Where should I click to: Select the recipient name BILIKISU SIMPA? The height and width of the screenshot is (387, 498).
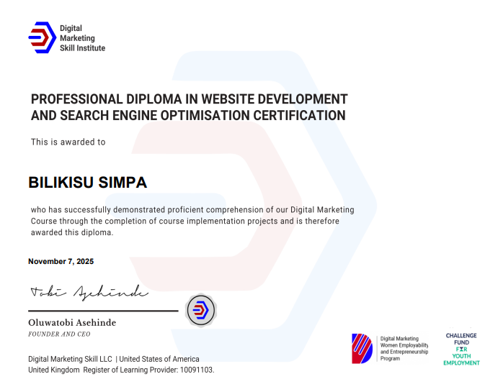tap(87, 182)
